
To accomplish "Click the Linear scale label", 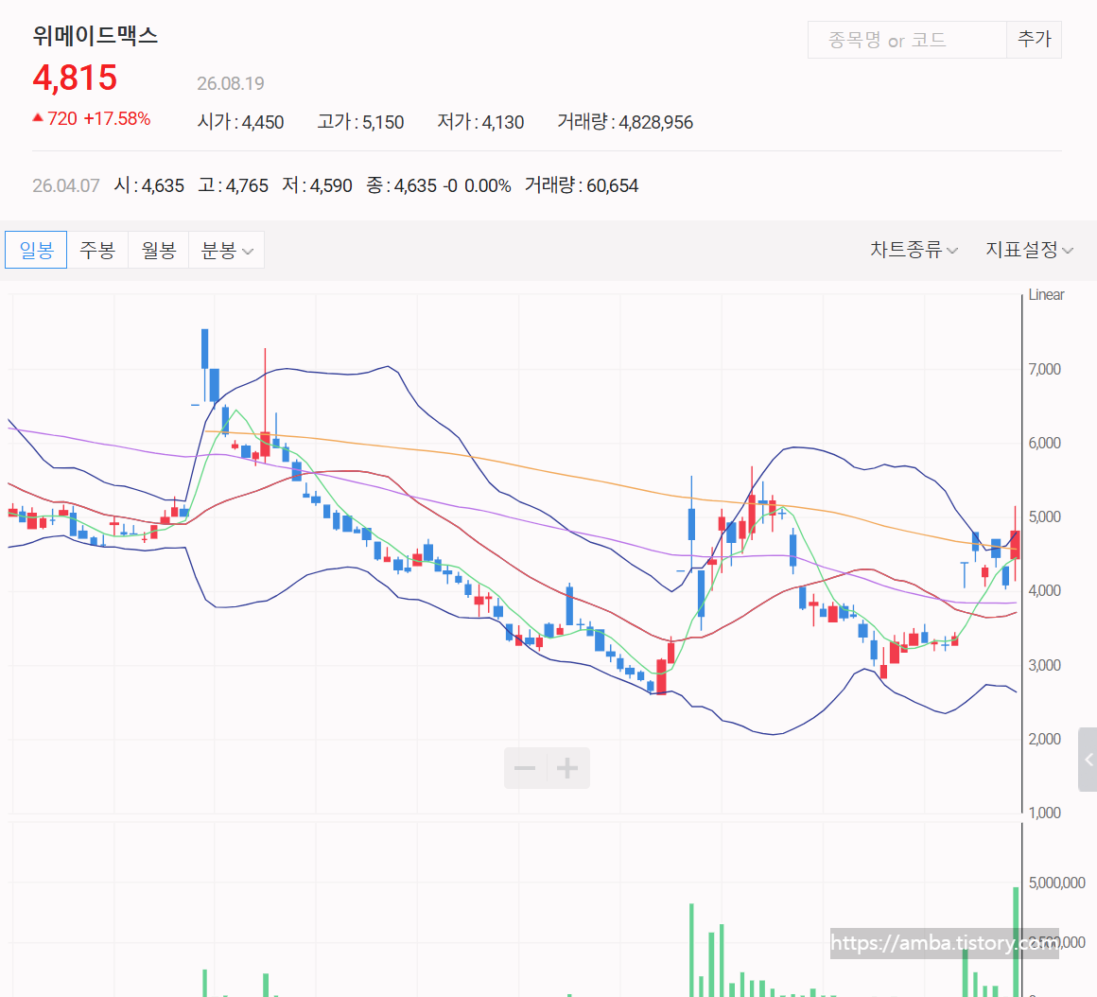I will click(1046, 295).
